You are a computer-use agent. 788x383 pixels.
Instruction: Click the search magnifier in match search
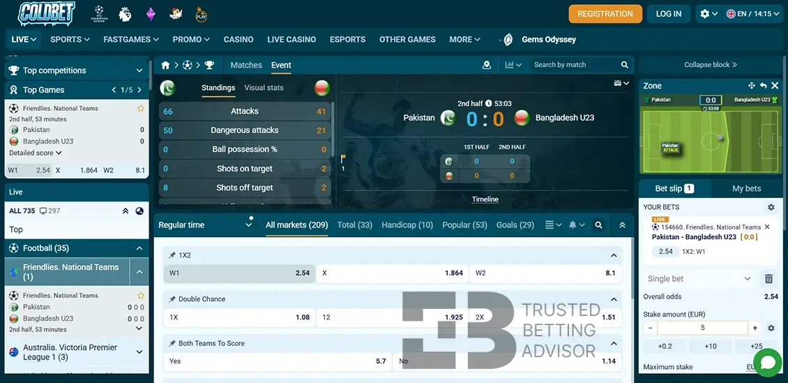(625, 65)
